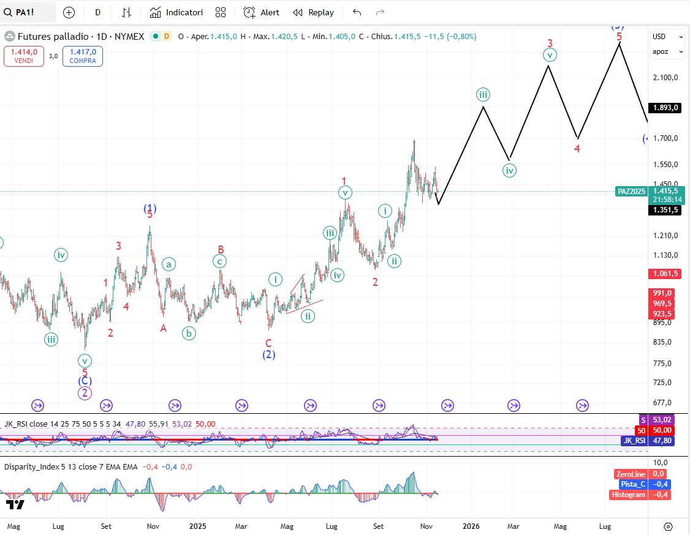The height and width of the screenshot is (535, 690).
Task: Redo the last undone chart action
Action: coord(380,12)
